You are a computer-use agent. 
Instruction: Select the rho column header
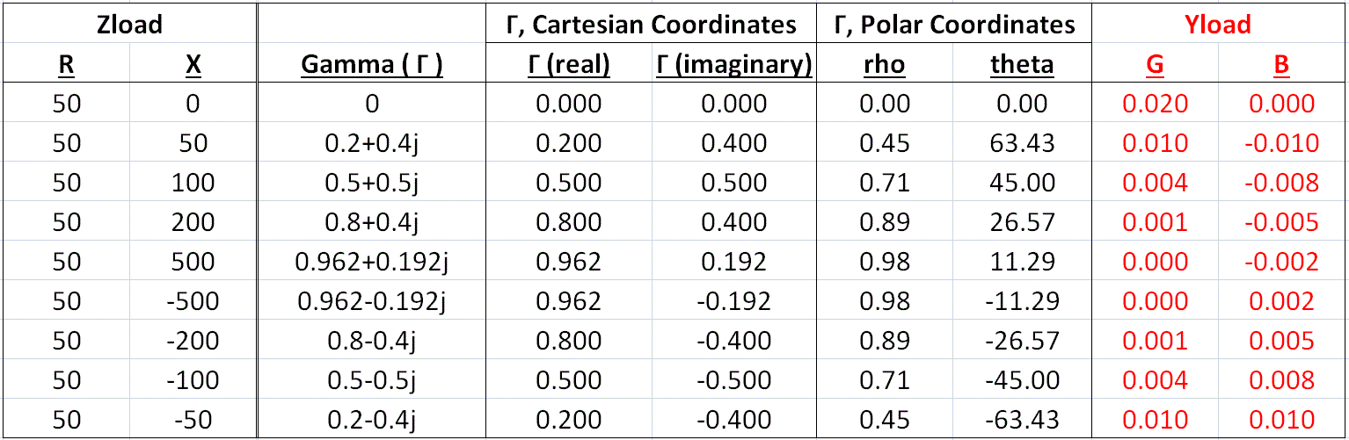(x=885, y=64)
